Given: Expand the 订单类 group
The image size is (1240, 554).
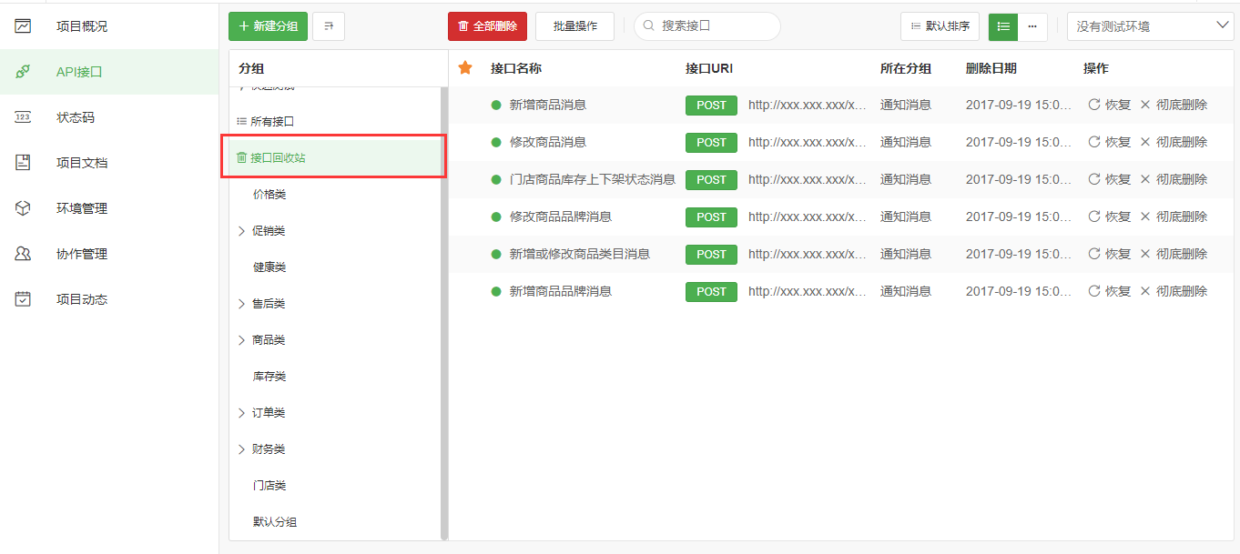Looking at the screenshot, I should pos(241,413).
